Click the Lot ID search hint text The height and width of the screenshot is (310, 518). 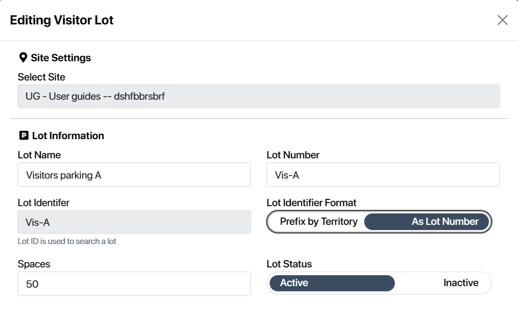tap(67, 241)
